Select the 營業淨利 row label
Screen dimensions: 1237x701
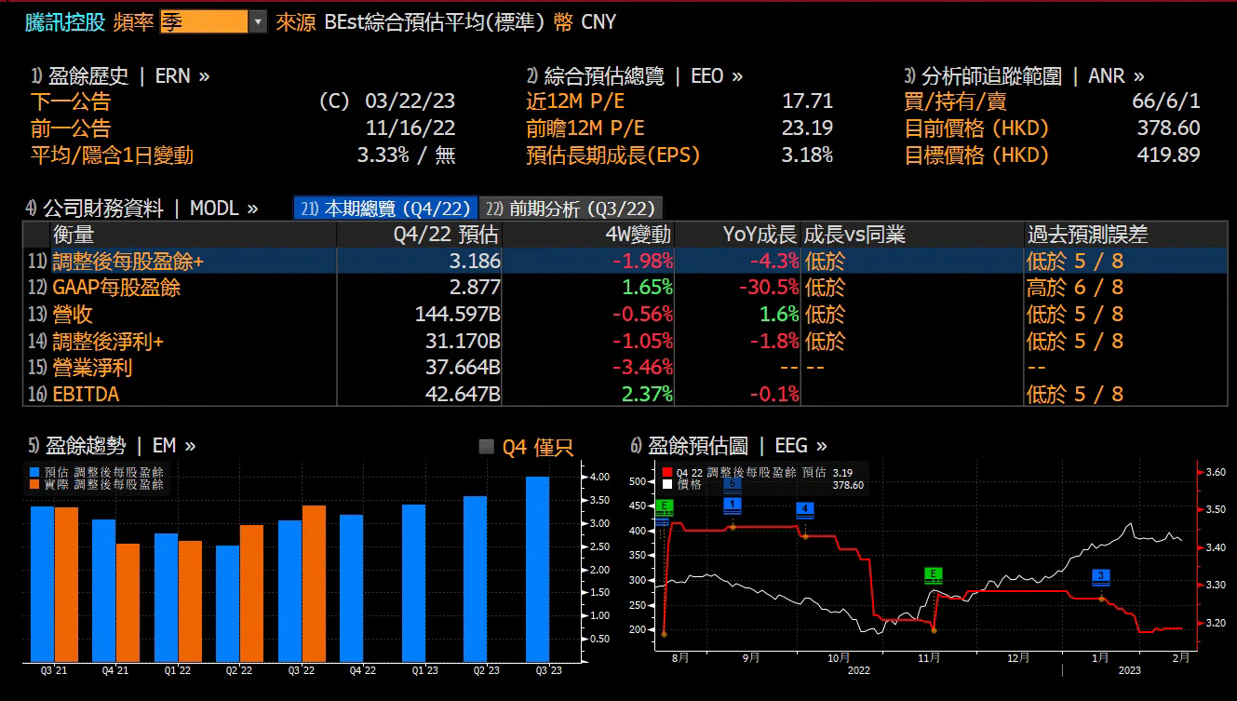pos(92,368)
